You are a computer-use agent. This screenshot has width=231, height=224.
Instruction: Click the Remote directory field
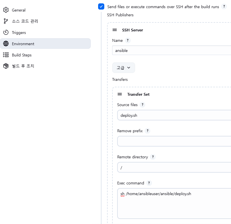[x=174, y=167]
